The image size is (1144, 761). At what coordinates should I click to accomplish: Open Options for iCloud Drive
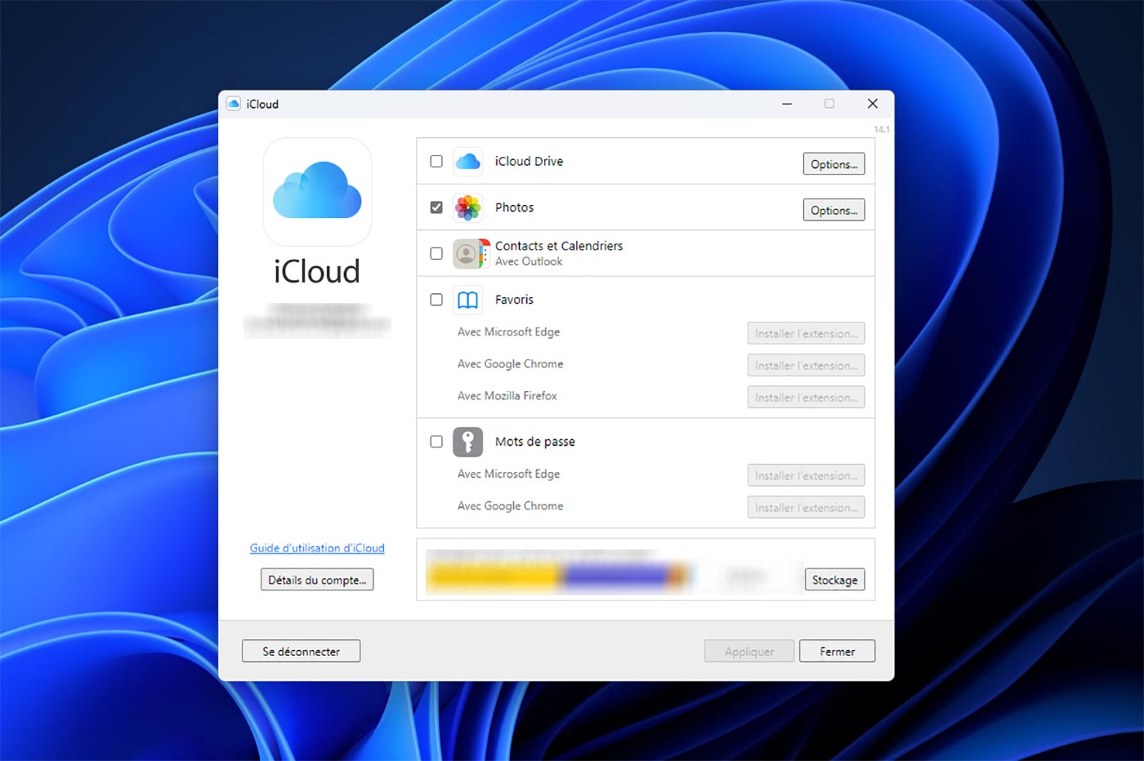tap(833, 164)
